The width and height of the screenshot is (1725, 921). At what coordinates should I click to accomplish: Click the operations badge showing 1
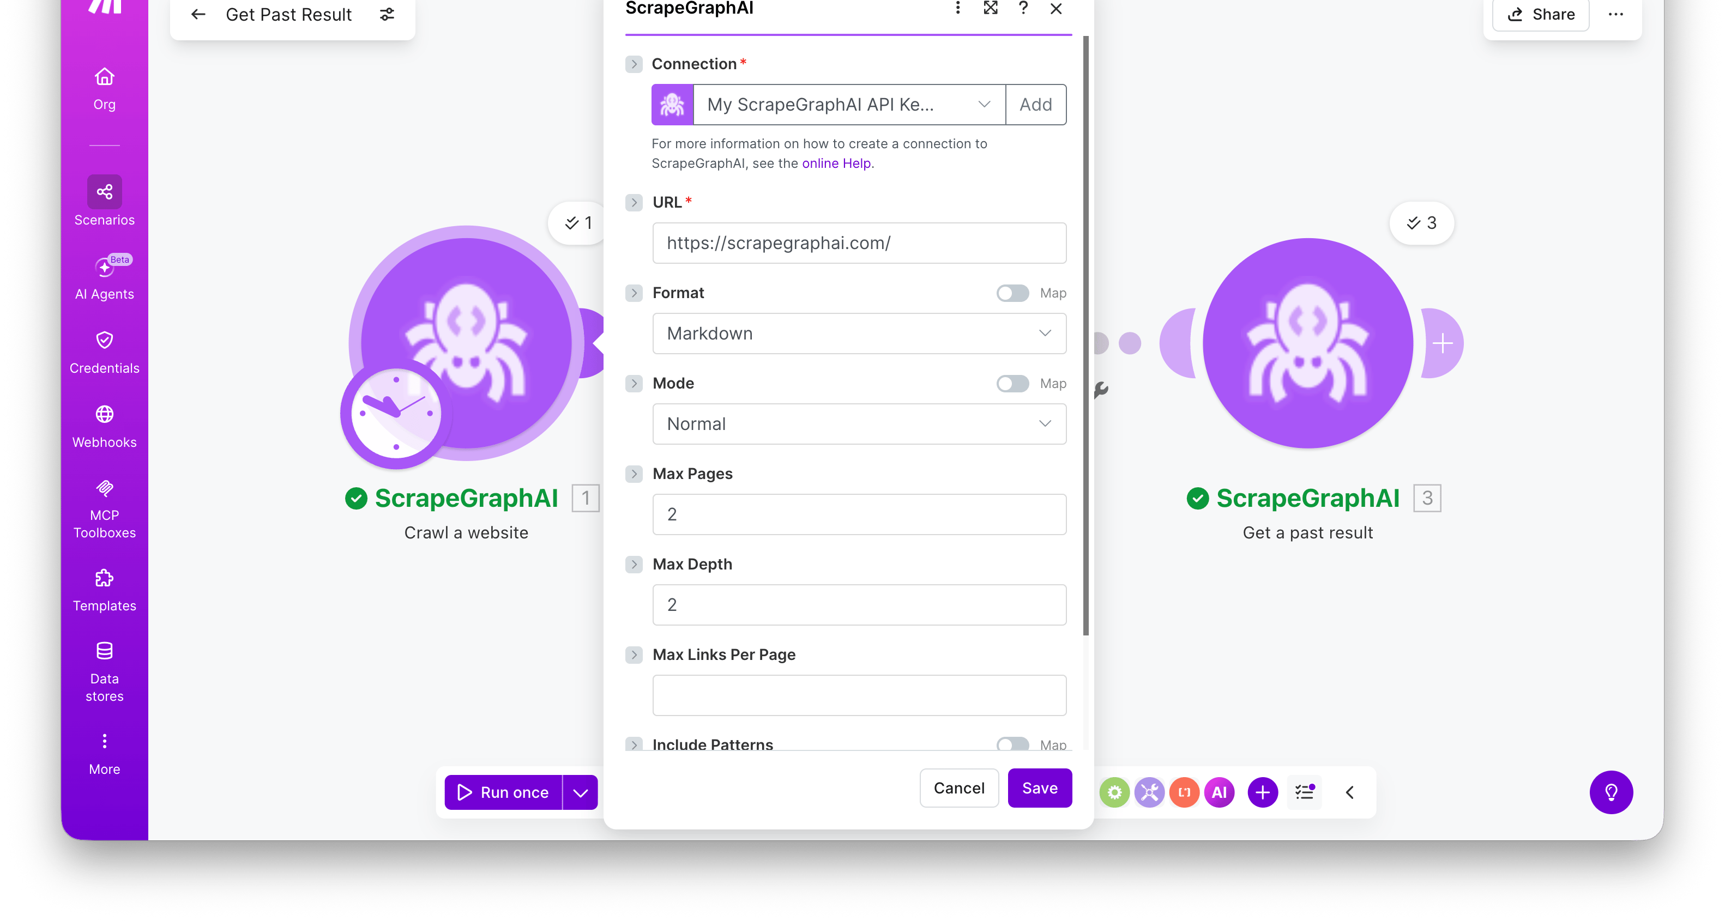coord(578,223)
